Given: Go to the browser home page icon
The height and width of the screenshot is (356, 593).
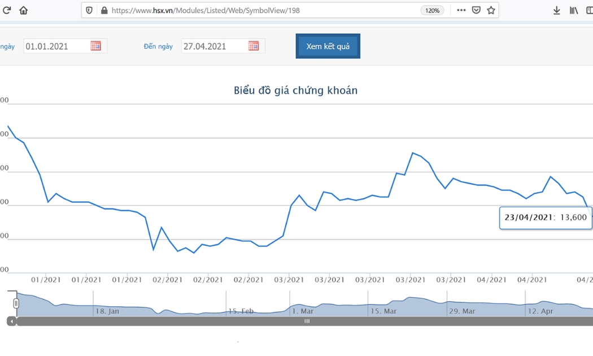Looking at the screenshot, I should pyautogui.click(x=24, y=10).
